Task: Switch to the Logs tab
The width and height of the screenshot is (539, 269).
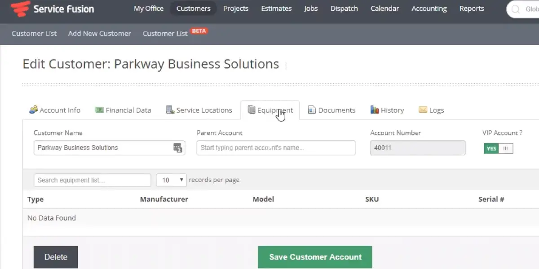Action: point(431,110)
